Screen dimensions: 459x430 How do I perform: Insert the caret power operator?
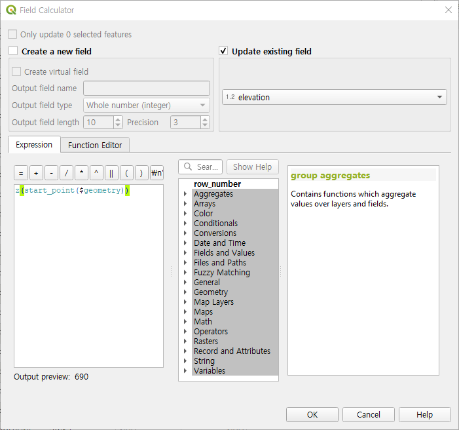[x=96, y=173]
